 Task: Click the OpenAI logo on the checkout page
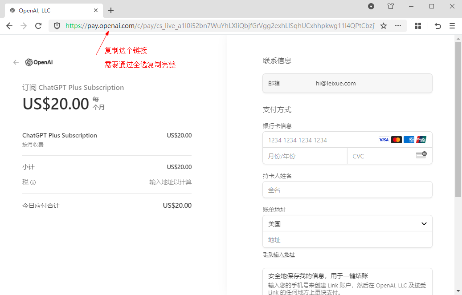click(39, 62)
